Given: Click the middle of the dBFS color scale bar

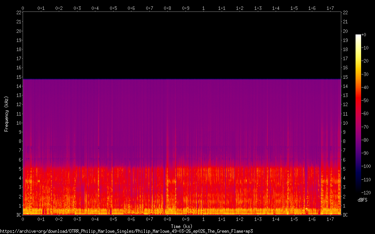Looking at the screenshot, I should 358,114.
